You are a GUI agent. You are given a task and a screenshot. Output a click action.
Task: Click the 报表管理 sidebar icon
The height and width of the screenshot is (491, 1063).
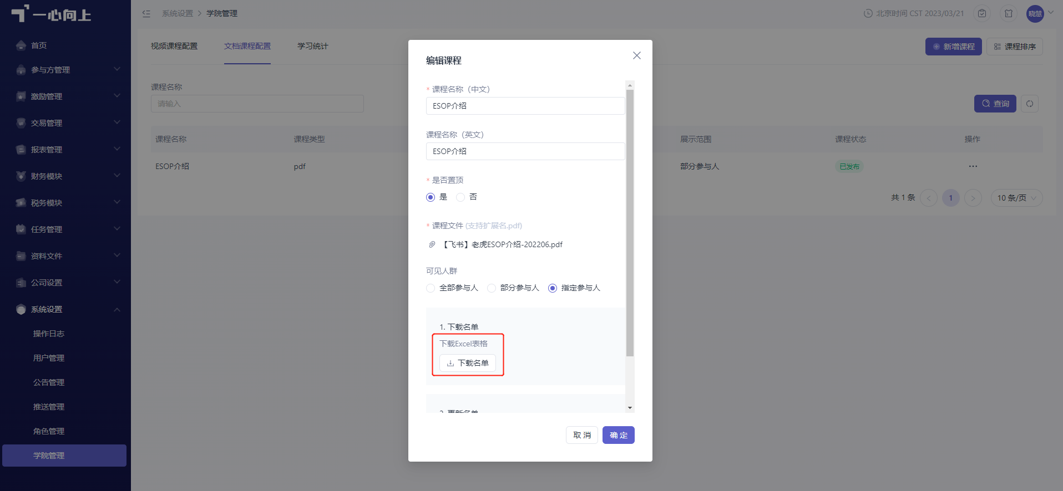tap(21, 150)
